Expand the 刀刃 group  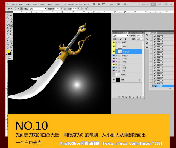(116, 65)
